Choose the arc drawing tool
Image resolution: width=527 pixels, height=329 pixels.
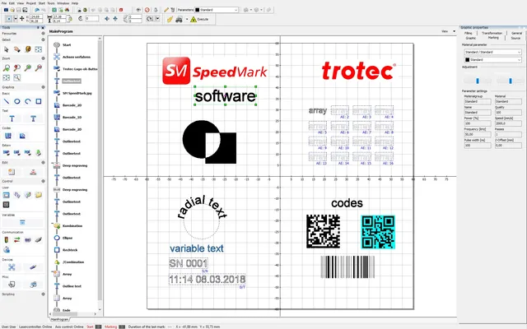pyautogui.click(x=28, y=101)
